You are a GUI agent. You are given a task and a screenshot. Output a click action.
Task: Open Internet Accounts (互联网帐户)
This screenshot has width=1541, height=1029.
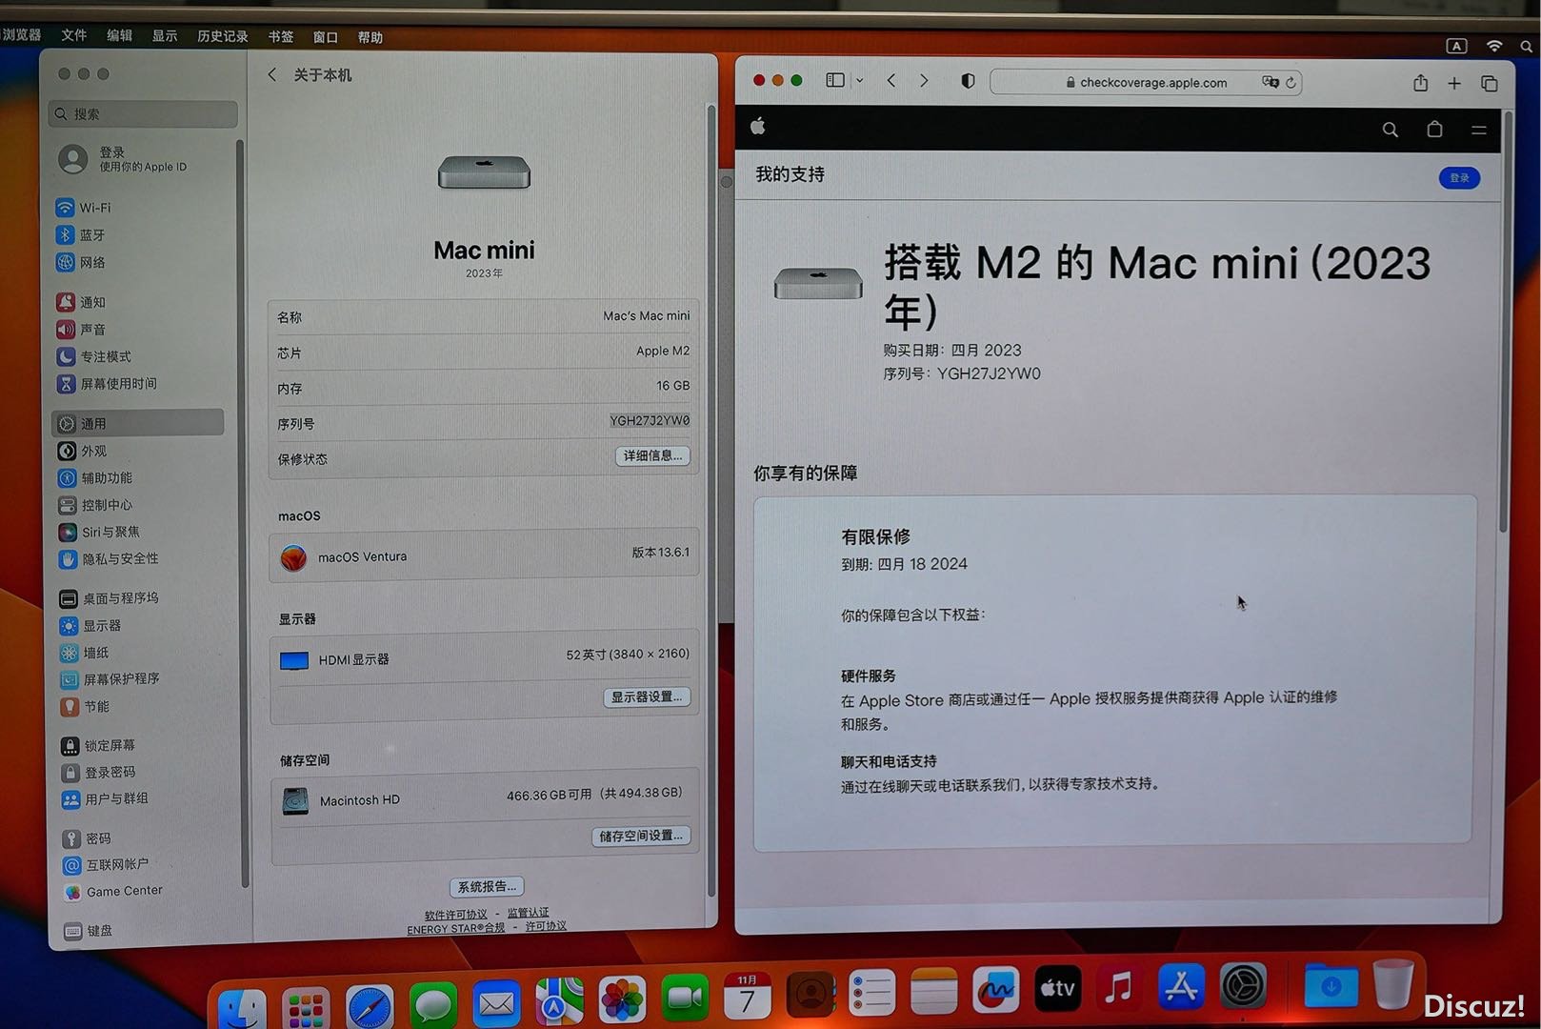click(x=107, y=865)
